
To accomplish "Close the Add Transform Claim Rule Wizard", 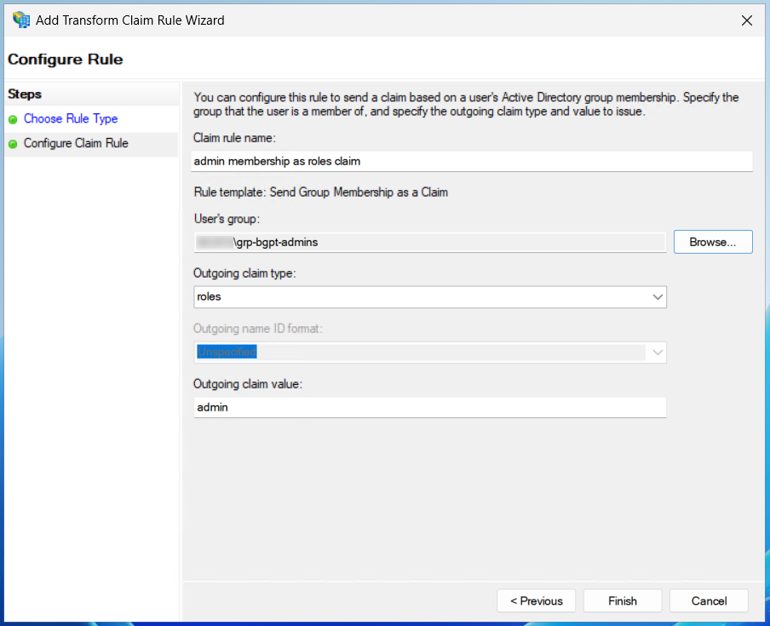I will pyautogui.click(x=746, y=20).
